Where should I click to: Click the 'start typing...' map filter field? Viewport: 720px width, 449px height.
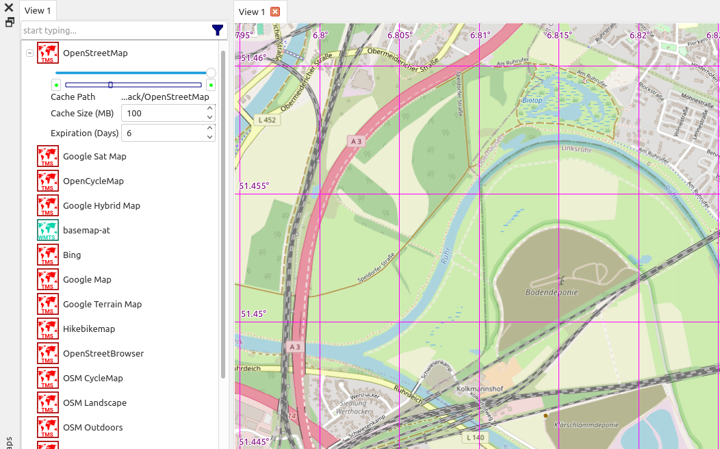[x=115, y=31]
